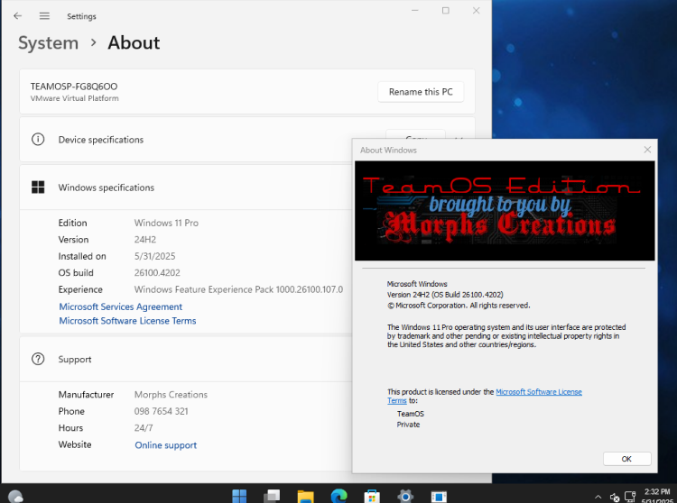Viewport: 677px width, 503px height.
Task: Open the Start menu from the taskbar
Action: (x=239, y=496)
